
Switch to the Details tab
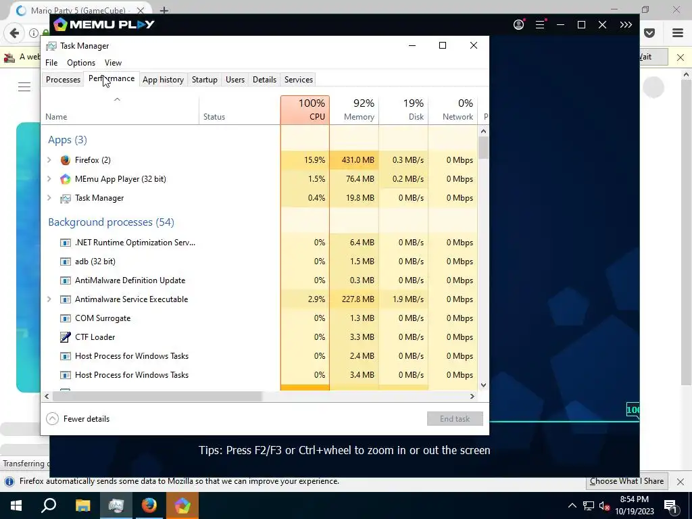pos(264,80)
